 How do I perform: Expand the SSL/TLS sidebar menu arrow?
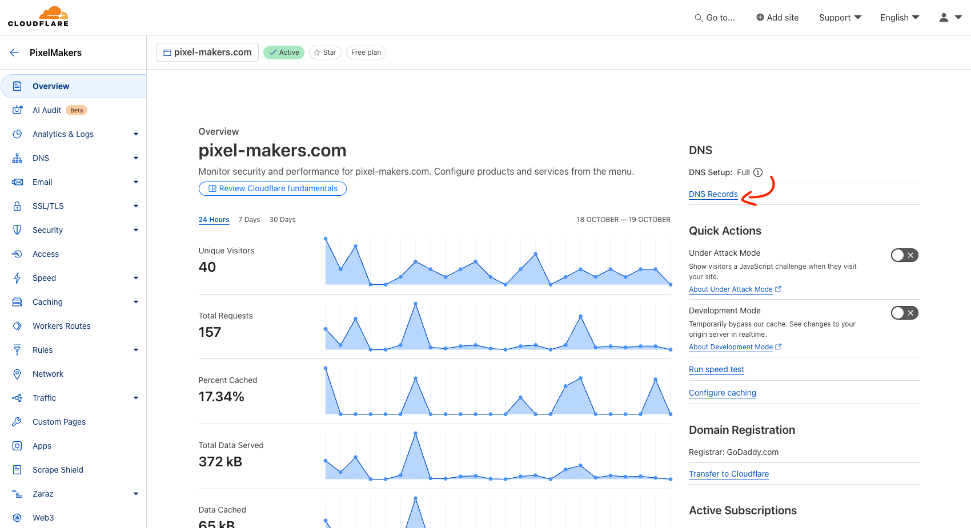136,206
